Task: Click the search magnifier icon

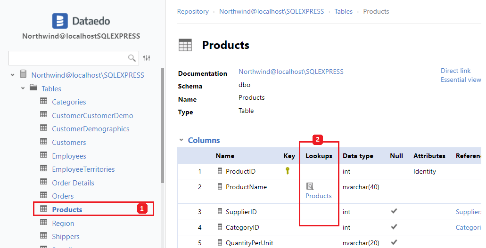Action: (132, 58)
